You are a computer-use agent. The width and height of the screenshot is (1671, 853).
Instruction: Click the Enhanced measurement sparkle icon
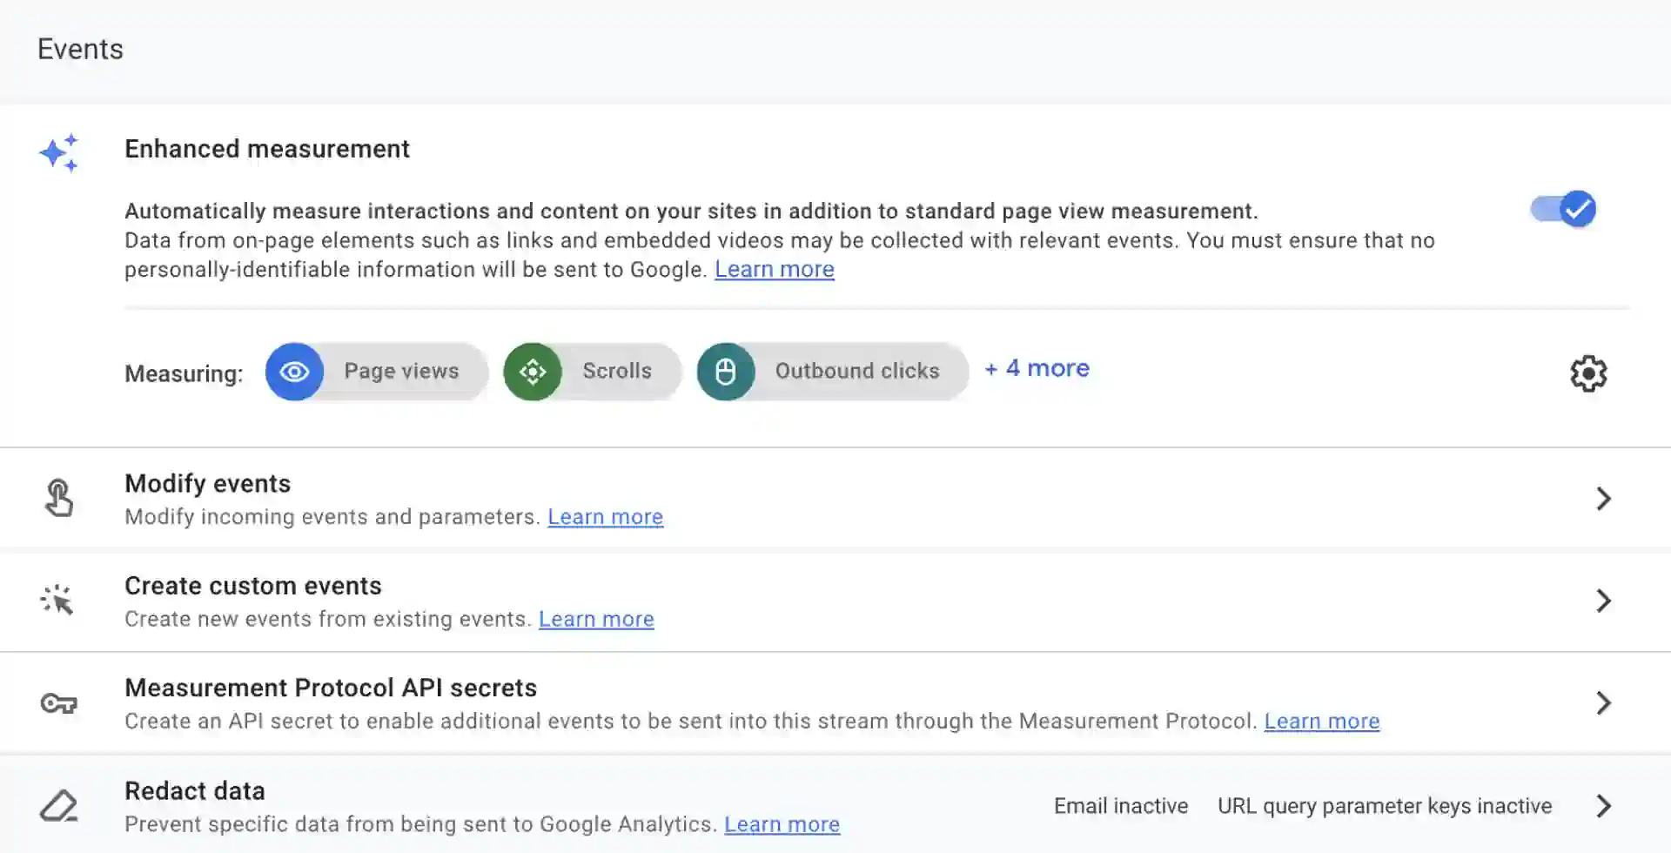[x=59, y=153]
